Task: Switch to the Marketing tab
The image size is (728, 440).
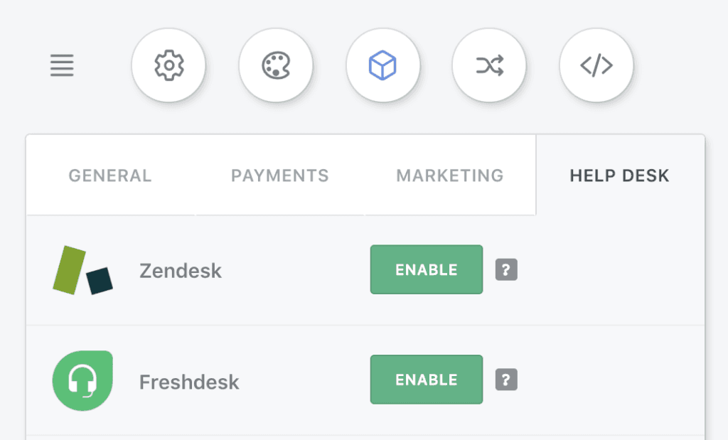Action: [450, 176]
